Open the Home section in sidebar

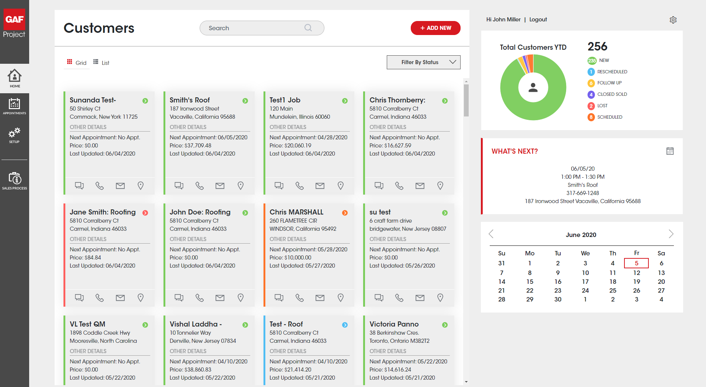[x=14, y=78]
